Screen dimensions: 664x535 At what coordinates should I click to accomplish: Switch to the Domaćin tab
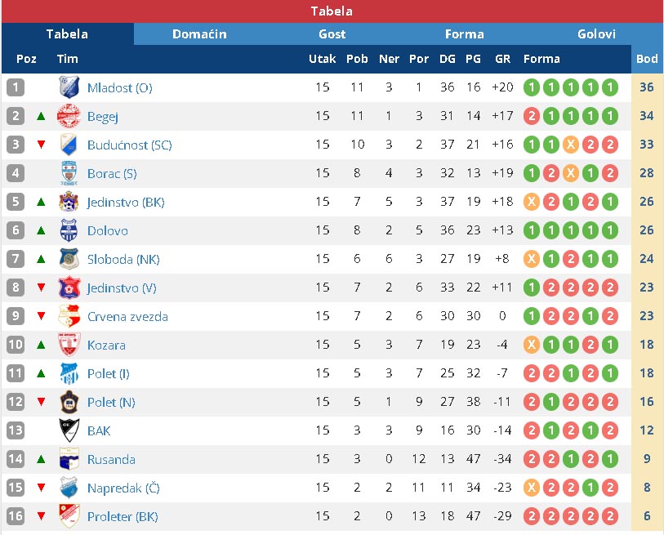click(199, 33)
